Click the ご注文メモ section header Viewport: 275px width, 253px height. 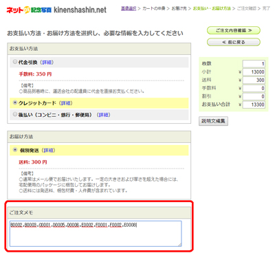[99, 212]
